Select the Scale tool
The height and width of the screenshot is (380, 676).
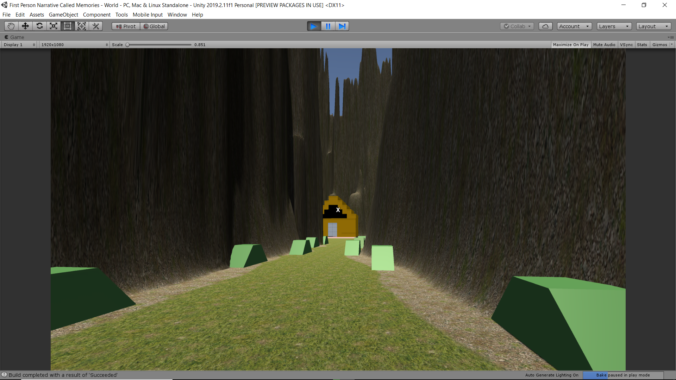click(x=54, y=26)
